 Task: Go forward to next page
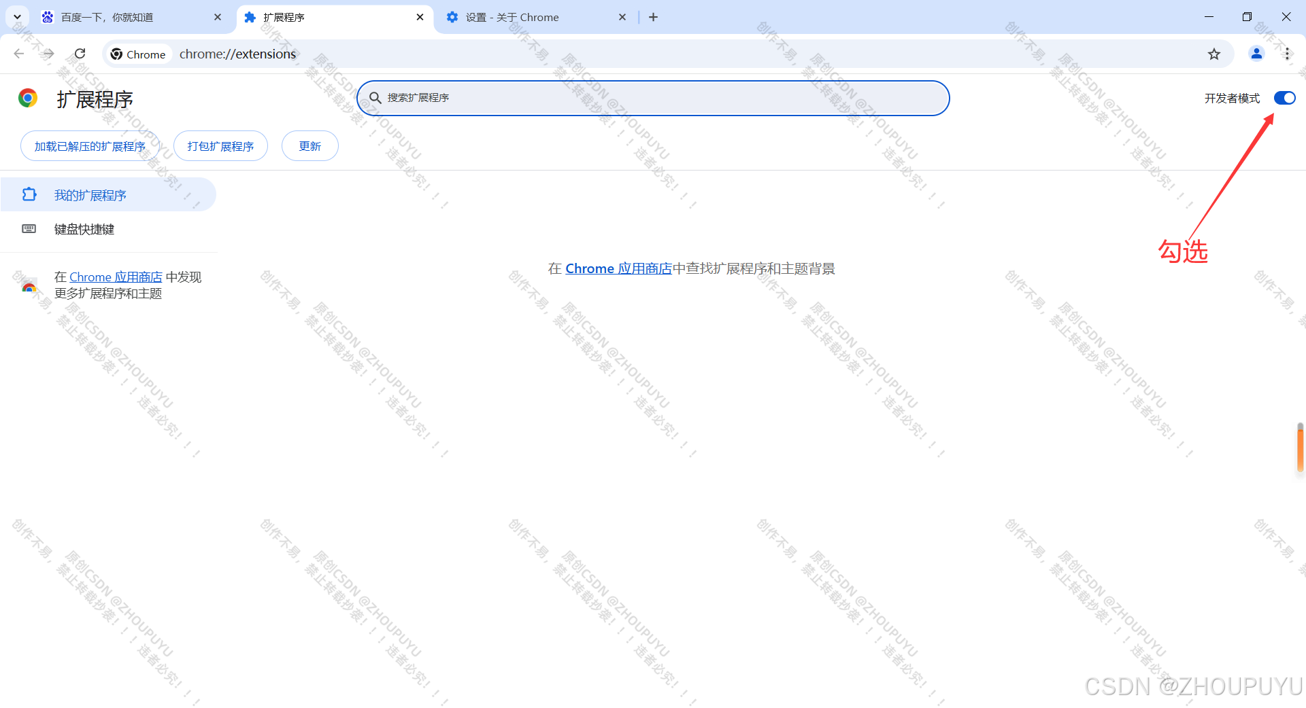[x=49, y=54]
